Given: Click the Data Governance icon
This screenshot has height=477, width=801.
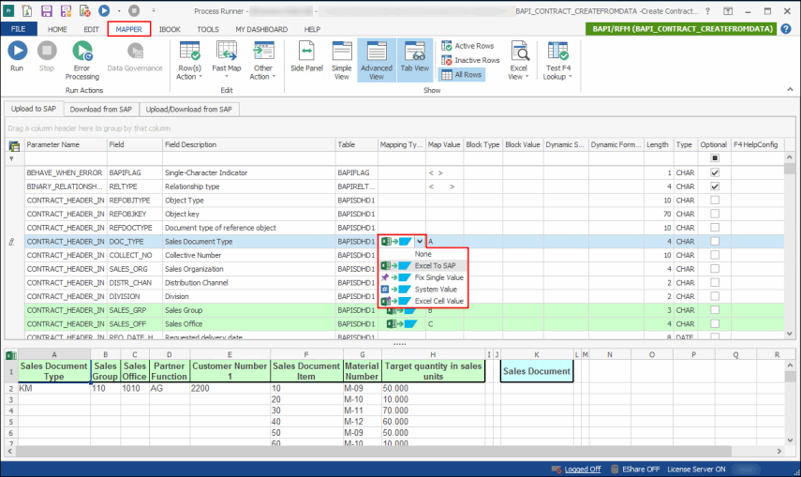Looking at the screenshot, I should point(135,51).
